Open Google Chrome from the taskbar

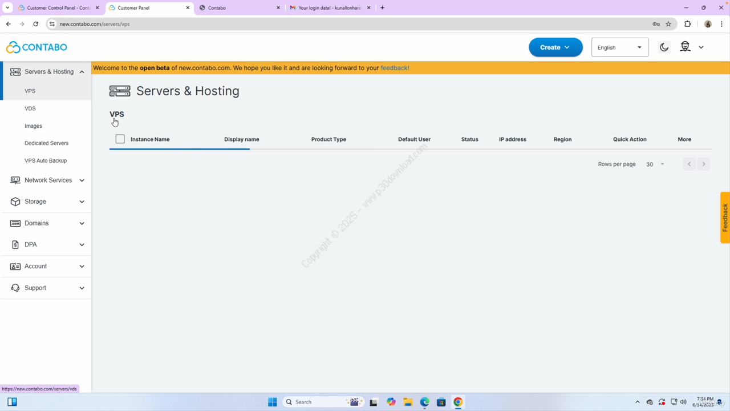coord(458,402)
